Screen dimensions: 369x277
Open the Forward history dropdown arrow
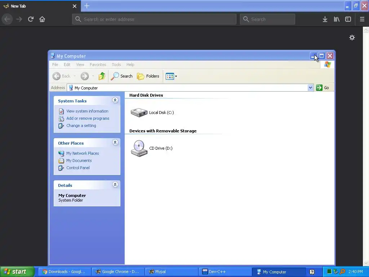[93, 76]
